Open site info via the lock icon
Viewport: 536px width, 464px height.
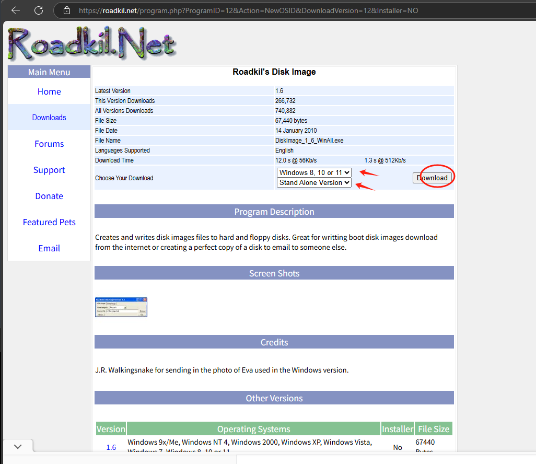pos(66,10)
